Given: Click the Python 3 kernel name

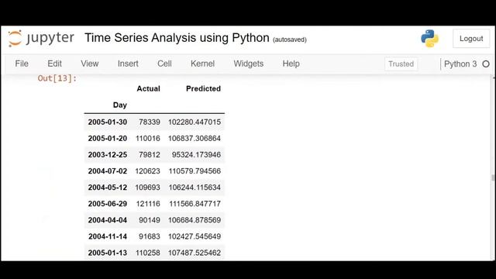Looking at the screenshot, I should 460,64.
